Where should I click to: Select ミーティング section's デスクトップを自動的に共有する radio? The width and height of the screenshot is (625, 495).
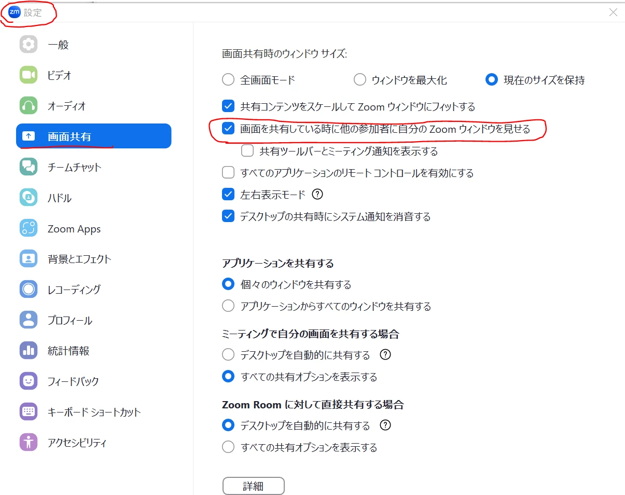tap(228, 355)
